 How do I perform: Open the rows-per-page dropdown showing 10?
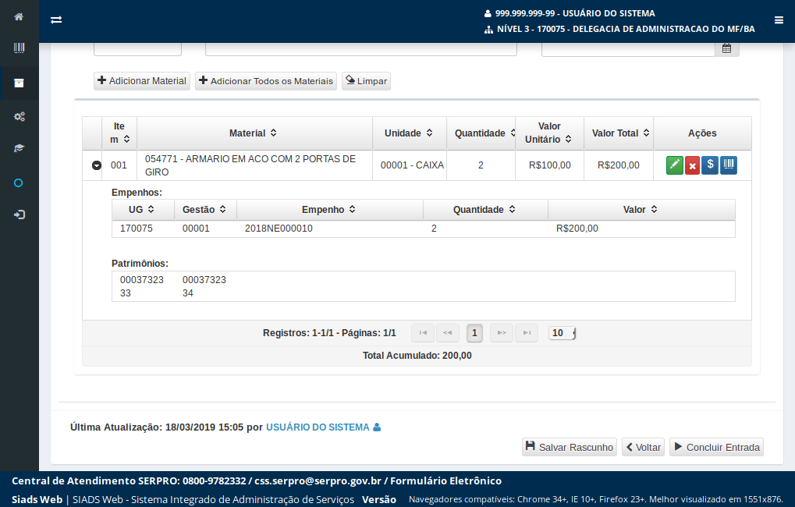pyautogui.click(x=562, y=333)
